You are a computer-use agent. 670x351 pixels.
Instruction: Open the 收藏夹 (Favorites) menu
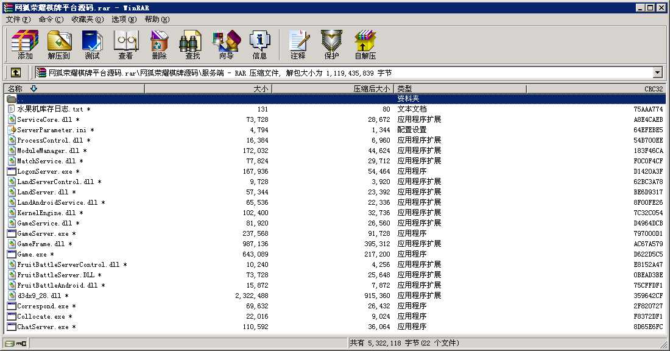[x=87, y=19]
